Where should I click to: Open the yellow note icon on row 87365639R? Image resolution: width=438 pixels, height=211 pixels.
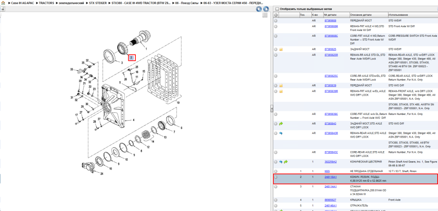(281, 91)
